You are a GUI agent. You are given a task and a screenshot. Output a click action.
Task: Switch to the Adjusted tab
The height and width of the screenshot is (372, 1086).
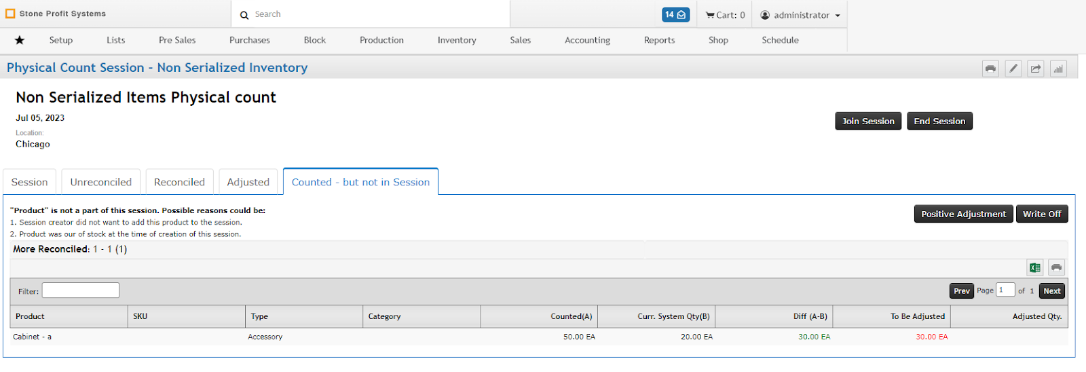tap(248, 182)
